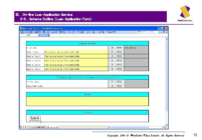Click Delete for Optional Form 4
Screen dimensions: 202x140
[x=119, y=65]
